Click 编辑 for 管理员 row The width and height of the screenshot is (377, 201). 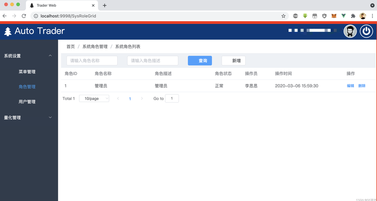point(350,86)
